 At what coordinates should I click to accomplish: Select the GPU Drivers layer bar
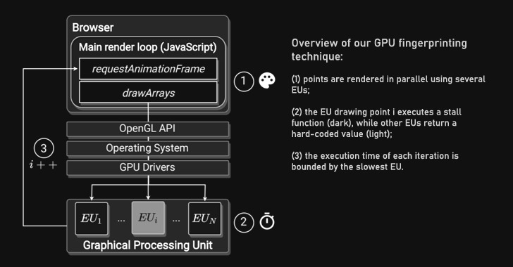[x=147, y=167]
